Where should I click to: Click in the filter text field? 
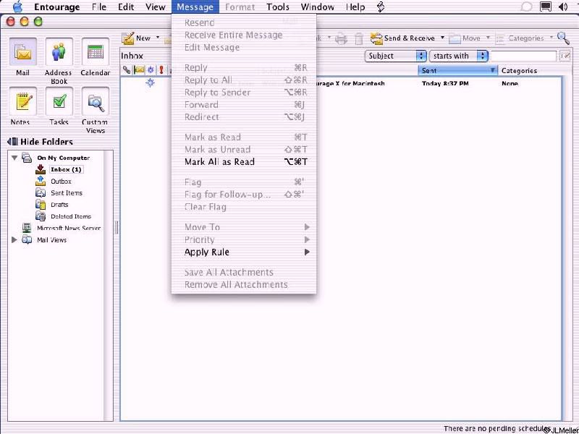(x=523, y=56)
